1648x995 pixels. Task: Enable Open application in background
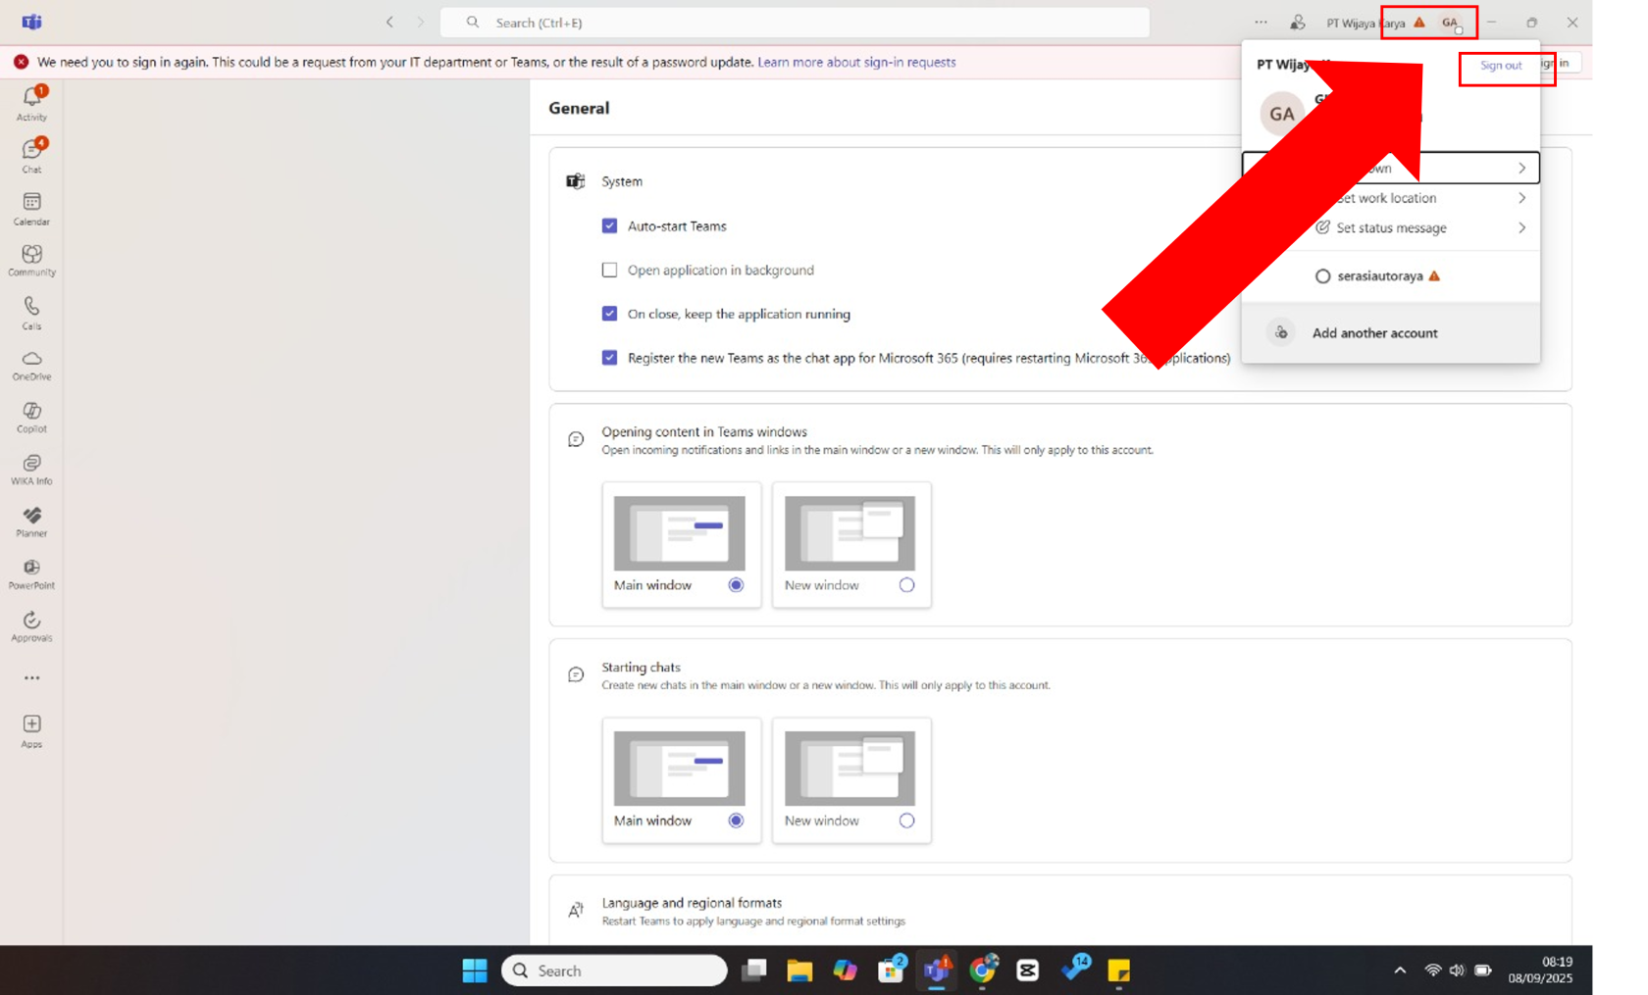pyautogui.click(x=609, y=270)
